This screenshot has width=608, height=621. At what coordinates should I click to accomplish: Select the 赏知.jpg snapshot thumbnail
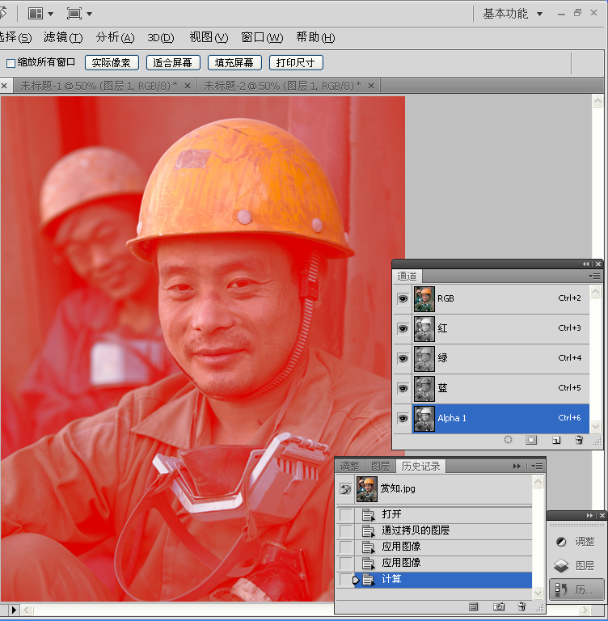pyautogui.click(x=366, y=489)
